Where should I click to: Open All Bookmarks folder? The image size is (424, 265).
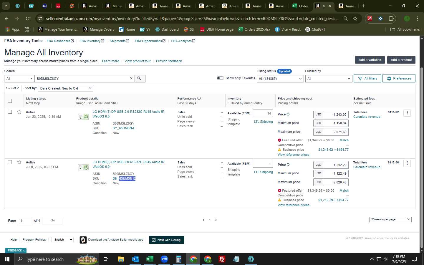coord(405,29)
